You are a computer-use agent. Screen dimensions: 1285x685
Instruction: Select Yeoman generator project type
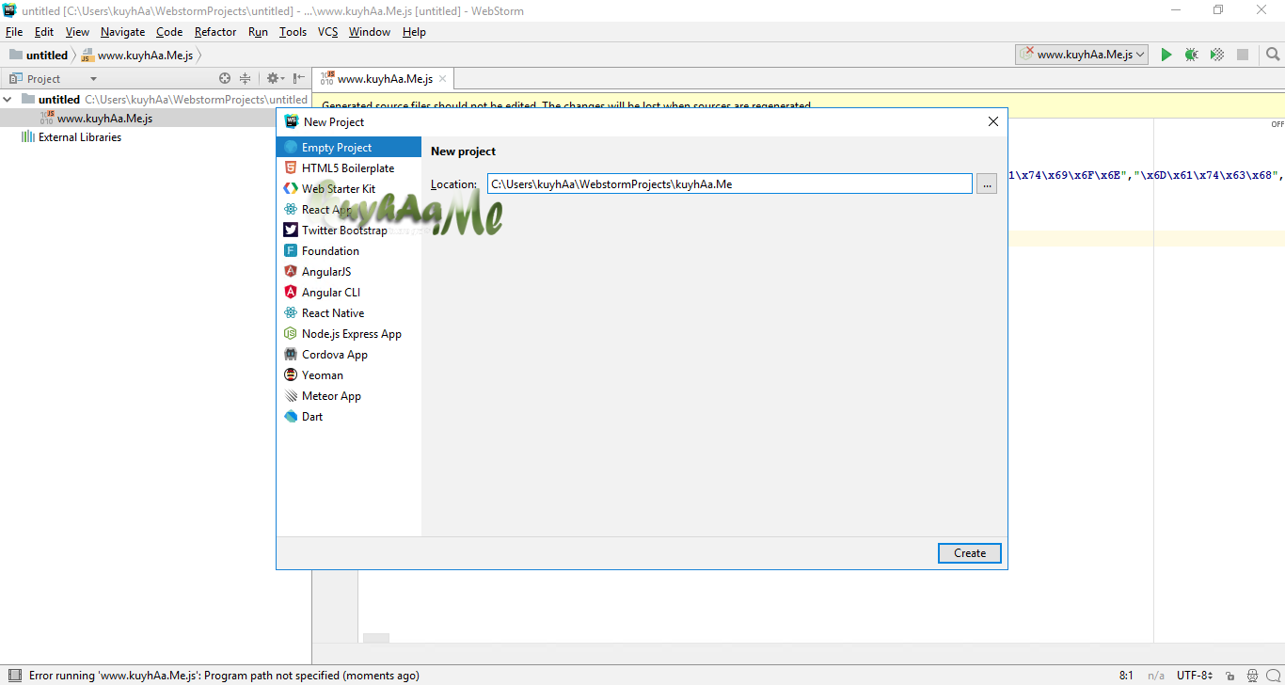point(348,375)
